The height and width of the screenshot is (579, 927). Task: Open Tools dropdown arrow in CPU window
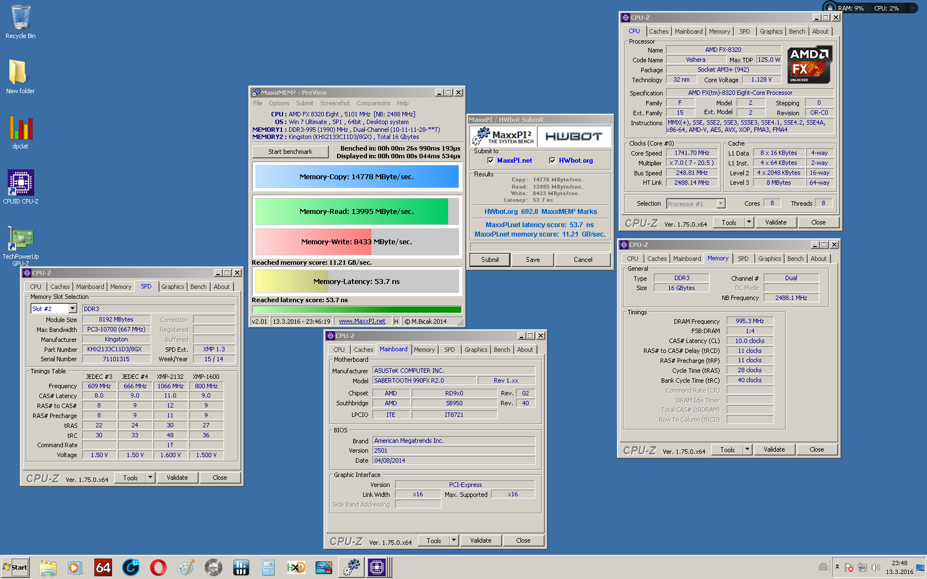[749, 222]
